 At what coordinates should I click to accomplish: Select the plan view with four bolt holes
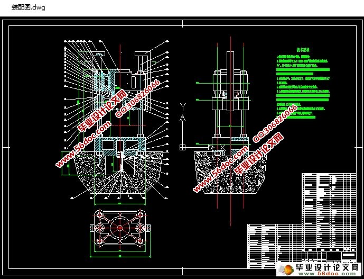(x=120, y=228)
